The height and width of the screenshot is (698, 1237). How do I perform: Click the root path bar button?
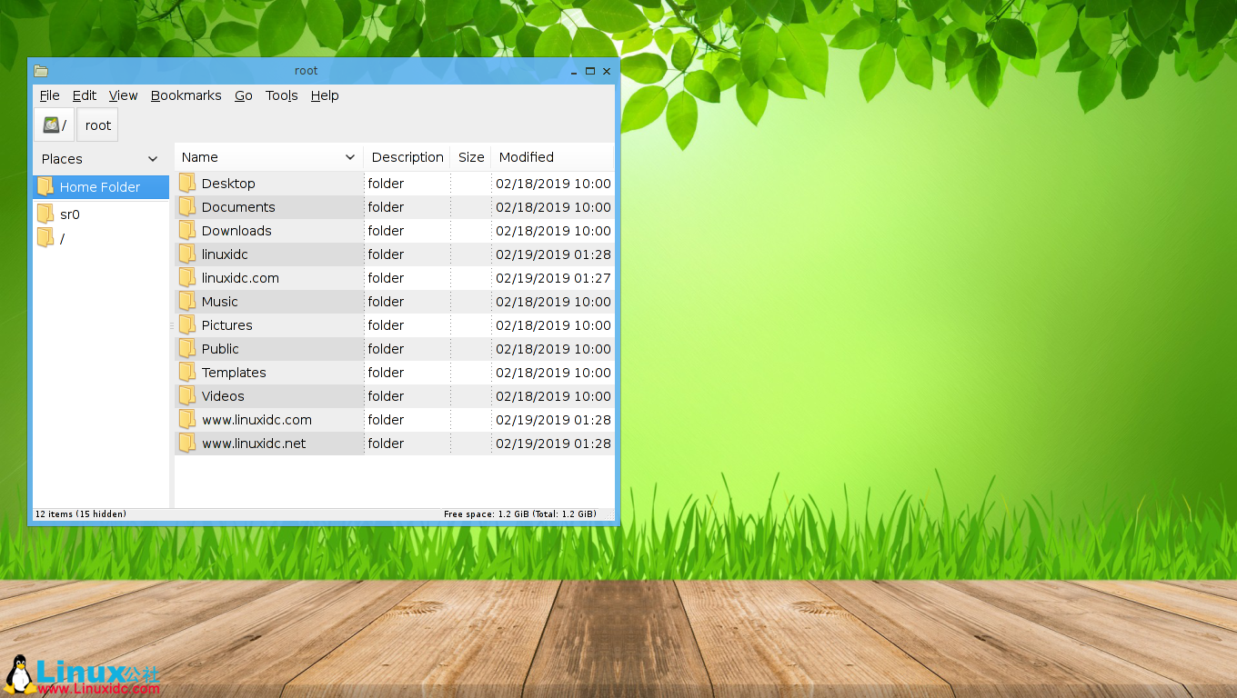point(98,125)
